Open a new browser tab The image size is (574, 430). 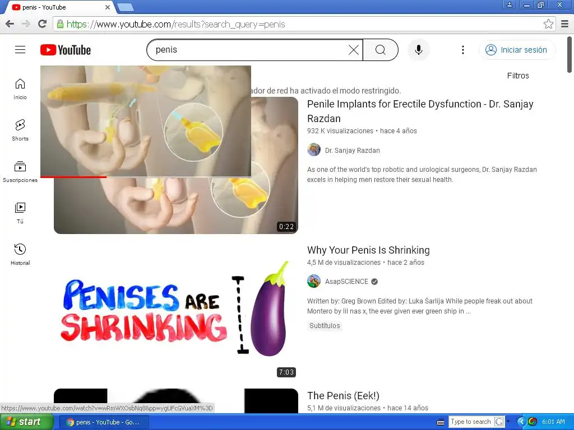[126, 7]
